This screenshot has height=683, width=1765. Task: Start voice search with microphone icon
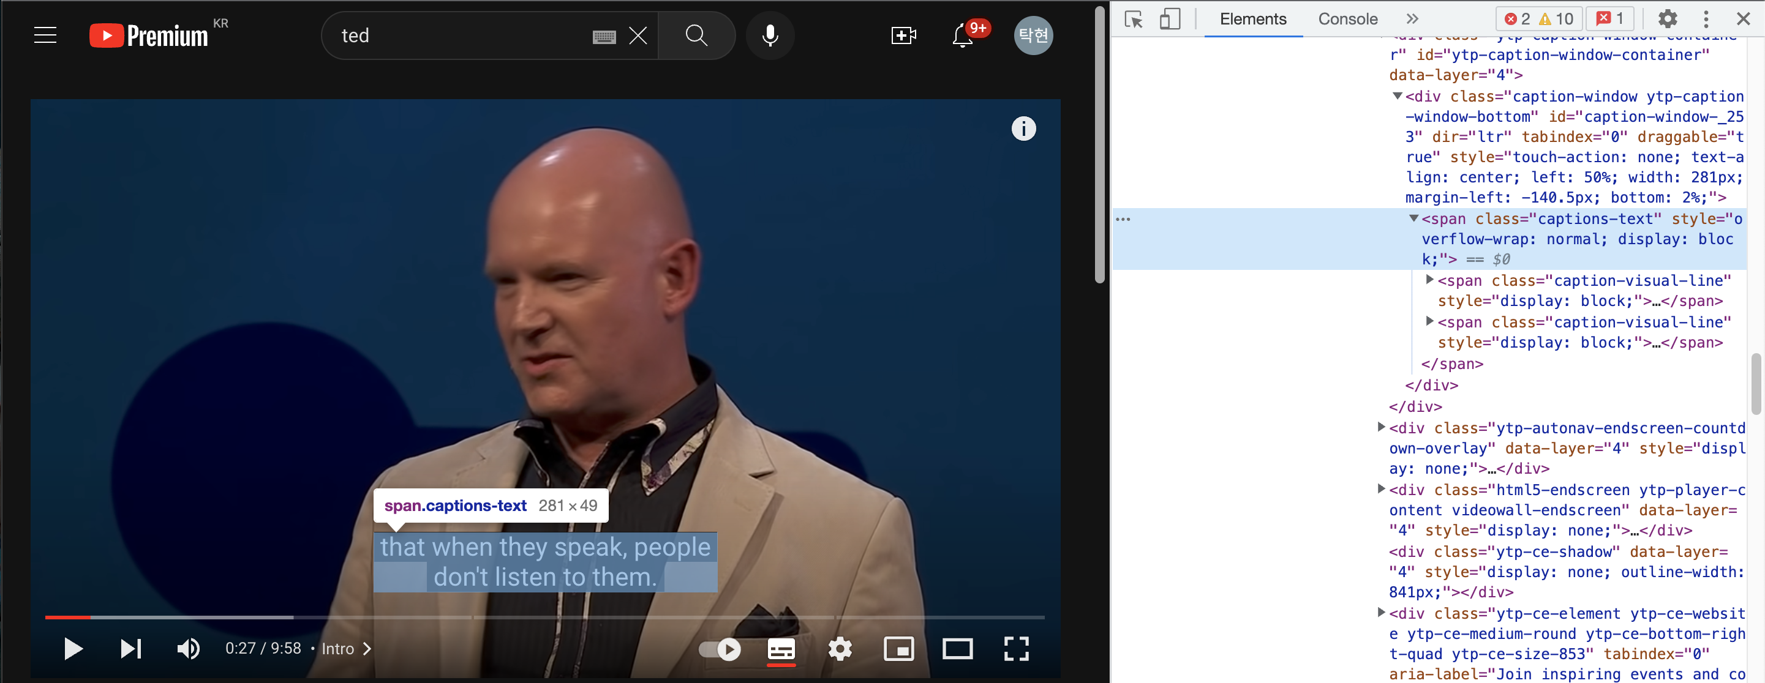(x=769, y=35)
